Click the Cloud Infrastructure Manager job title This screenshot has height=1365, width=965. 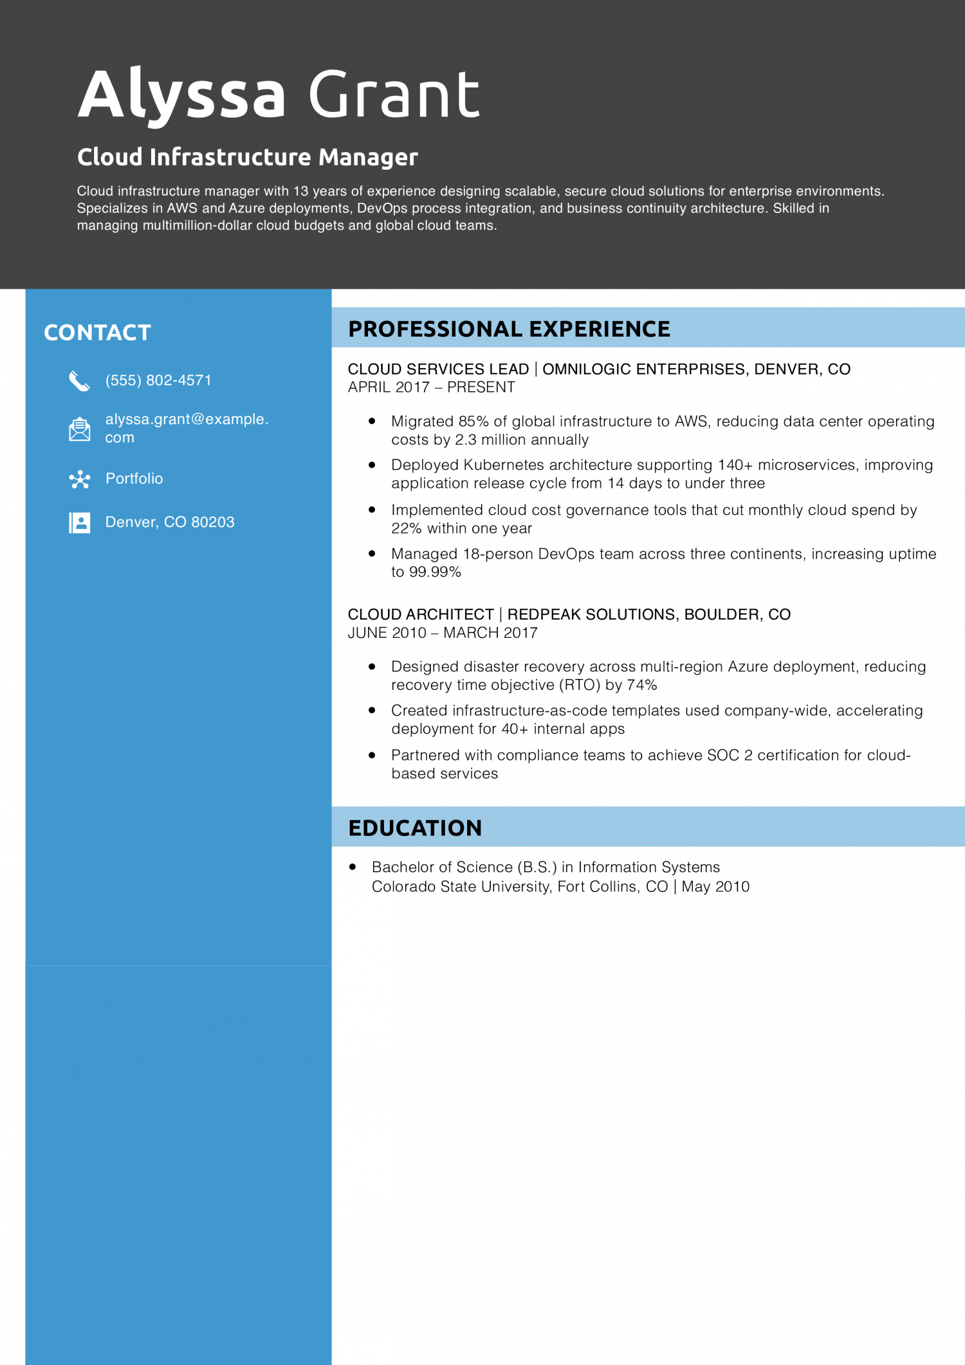(x=247, y=157)
